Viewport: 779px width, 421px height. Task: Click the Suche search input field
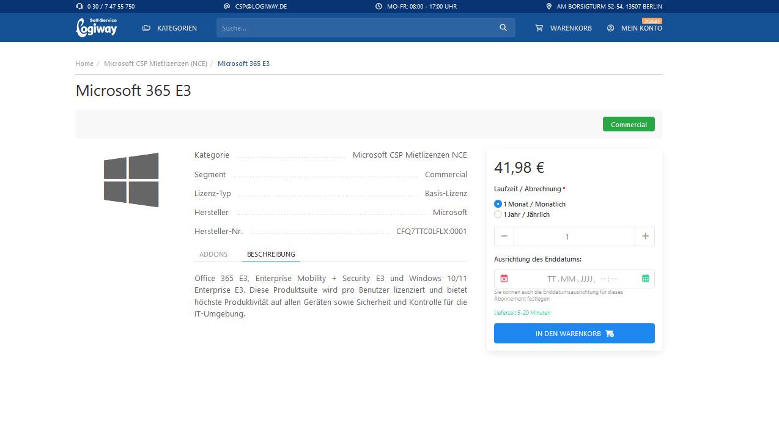pyautogui.click(x=355, y=27)
